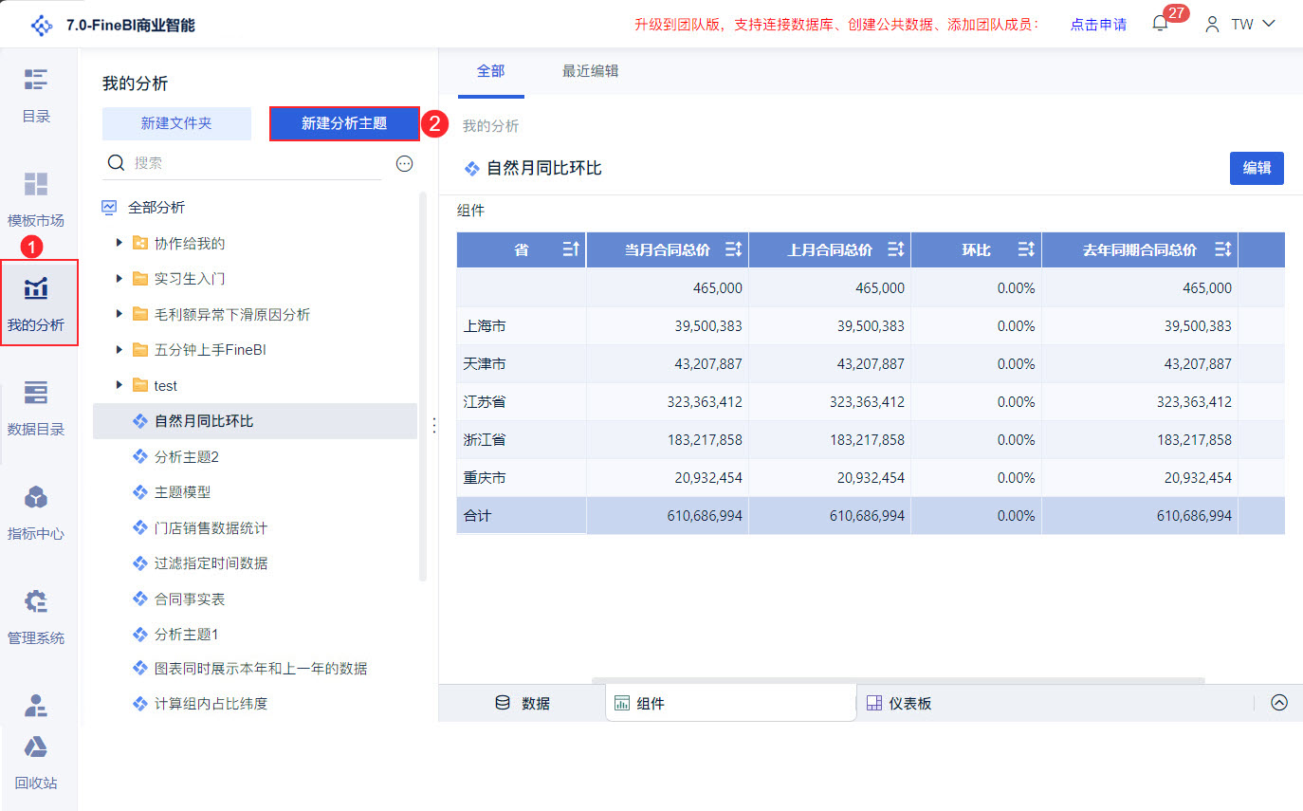This screenshot has height=811, width=1303.
Task: Click the table horizontal scrollbar
Action: point(898,680)
